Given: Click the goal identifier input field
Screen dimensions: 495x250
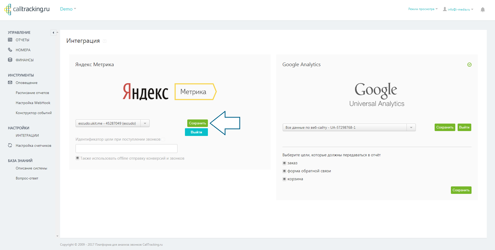Looking at the screenshot, I should (126, 149).
